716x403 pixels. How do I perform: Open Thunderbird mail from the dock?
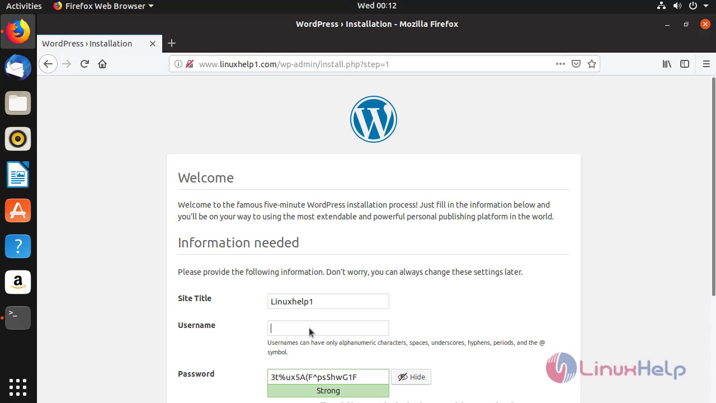[x=18, y=67]
